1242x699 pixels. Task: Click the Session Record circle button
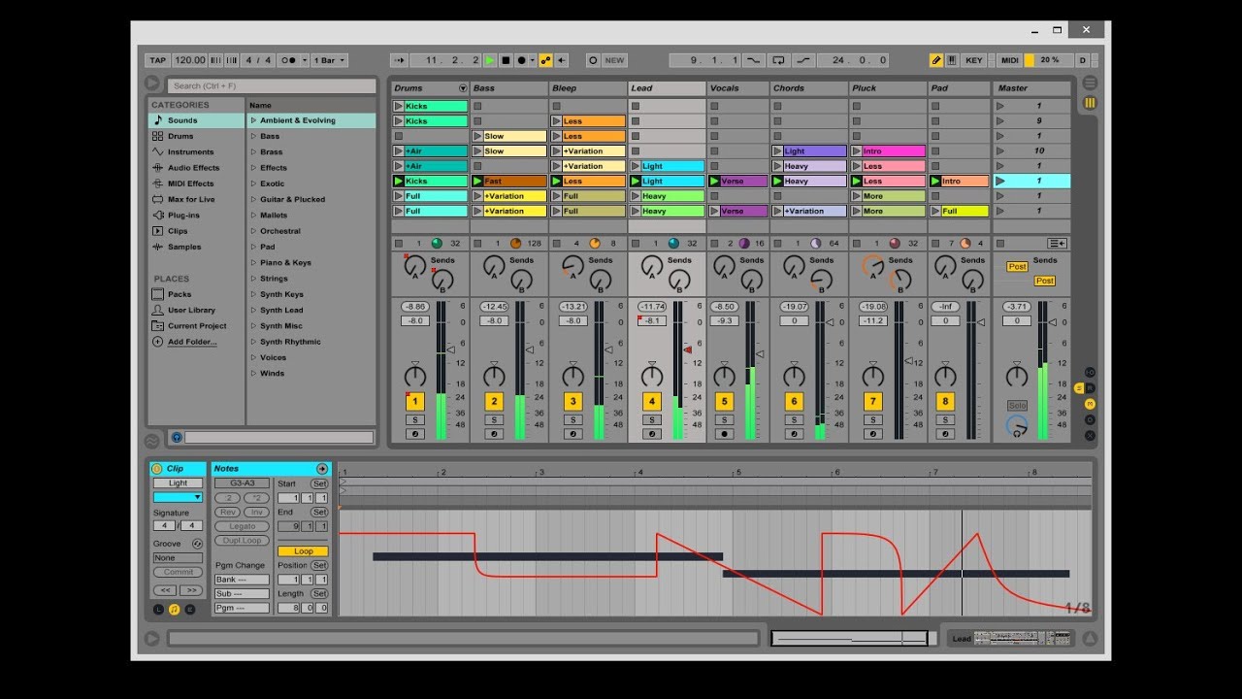tap(593, 60)
